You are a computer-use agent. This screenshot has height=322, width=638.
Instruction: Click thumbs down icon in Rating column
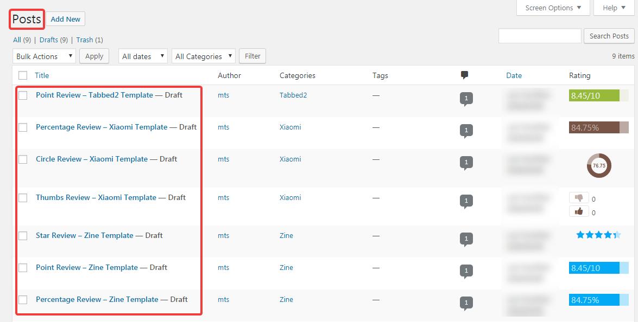tap(579, 198)
